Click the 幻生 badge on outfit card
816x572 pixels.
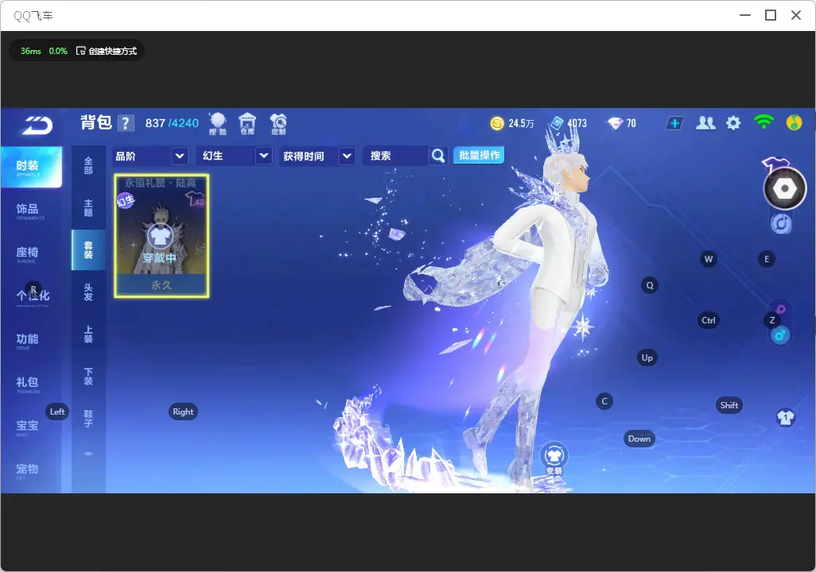126,199
